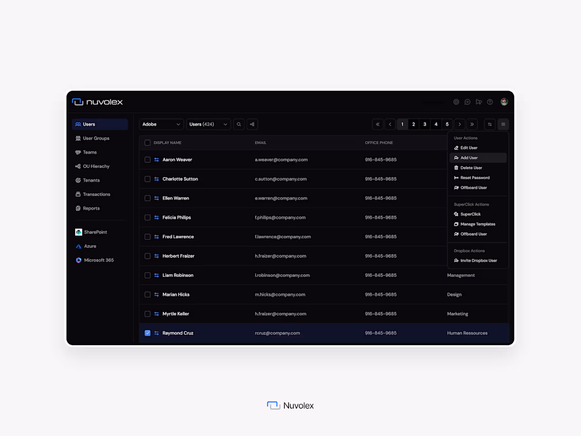Click the double-chevron to jump to last page
The height and width of the screenshot is (436, 581).
472,124
